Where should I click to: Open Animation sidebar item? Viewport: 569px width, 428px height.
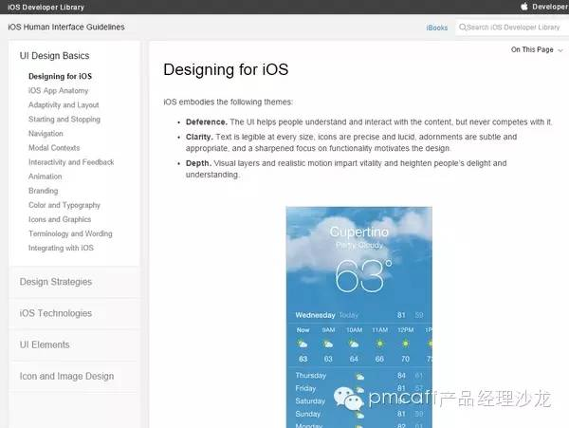pos(45,177)
